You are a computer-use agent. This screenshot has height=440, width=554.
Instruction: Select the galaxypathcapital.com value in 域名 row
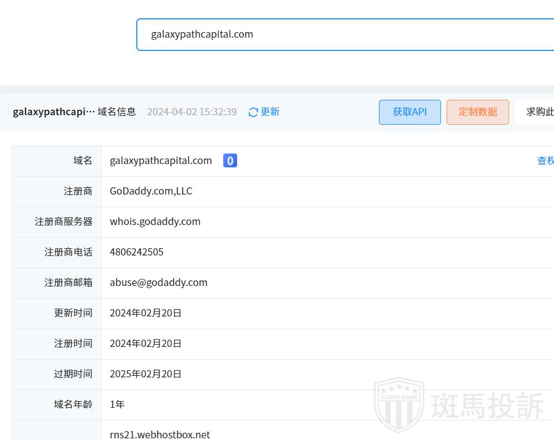(161, 161)
